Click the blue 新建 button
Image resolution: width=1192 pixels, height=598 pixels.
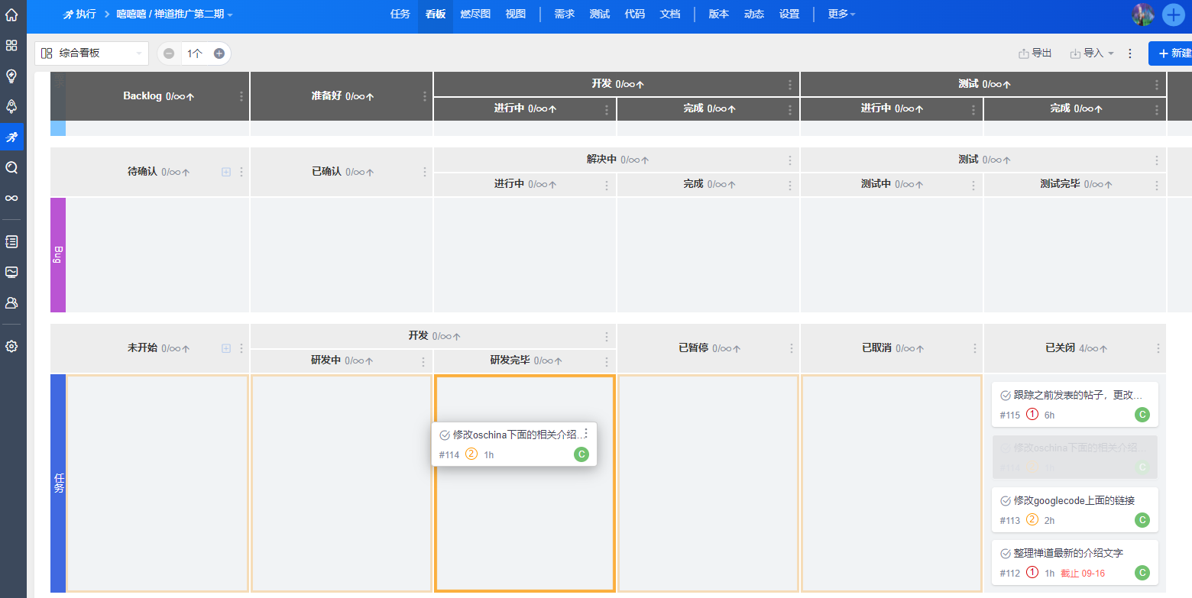[x=1172, y=53]
